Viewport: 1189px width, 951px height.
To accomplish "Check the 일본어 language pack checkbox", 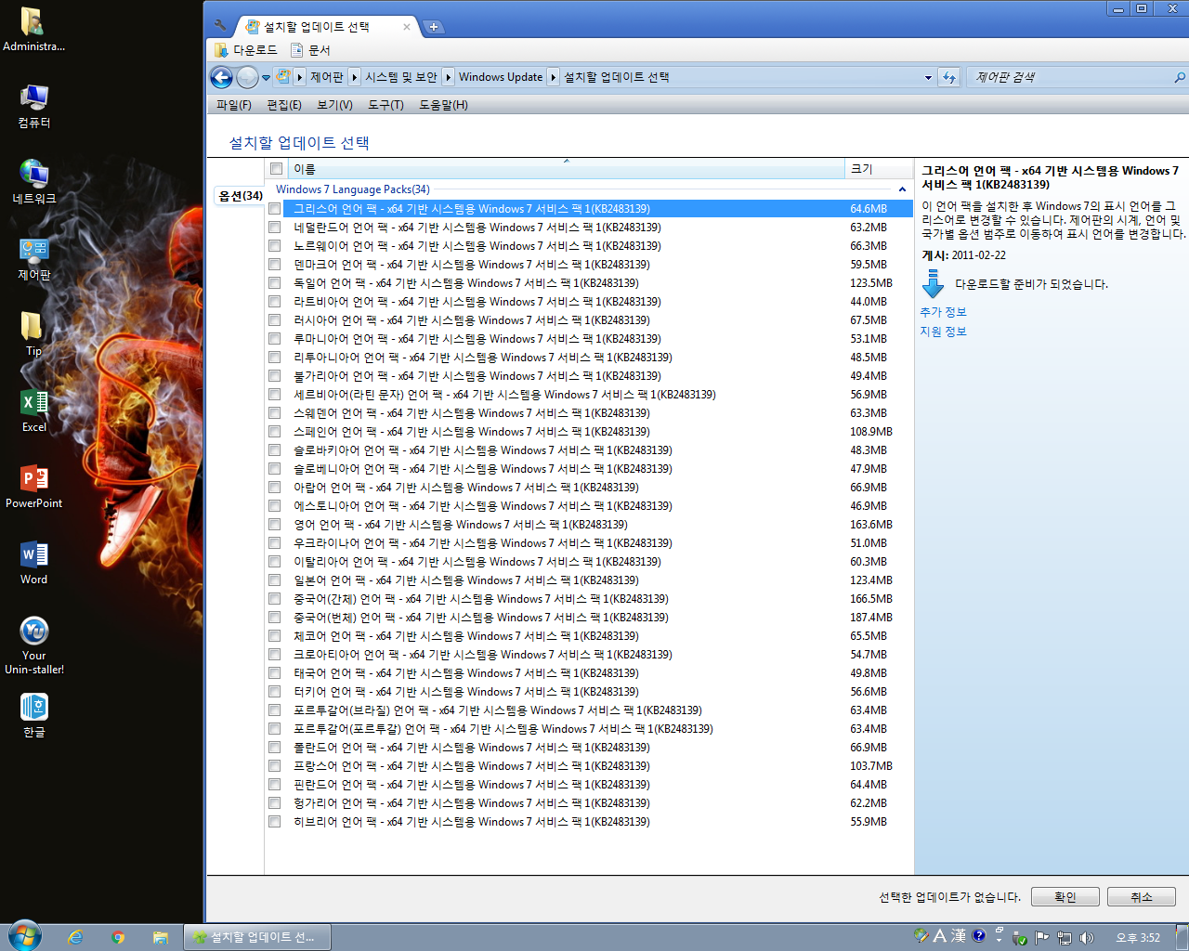I will coord(274,580).
